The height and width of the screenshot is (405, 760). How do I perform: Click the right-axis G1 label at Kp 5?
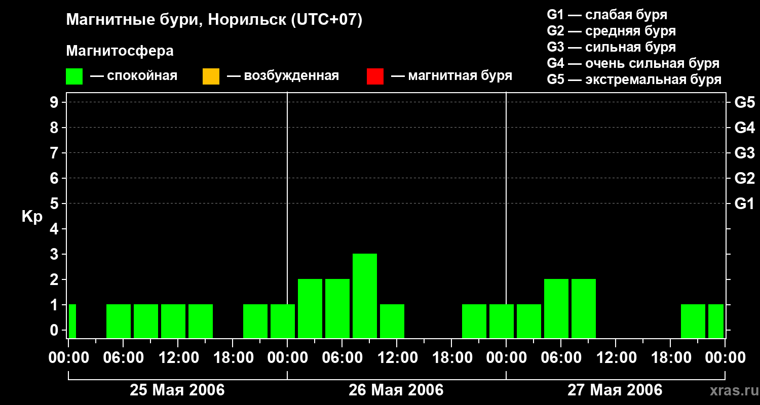744,204
